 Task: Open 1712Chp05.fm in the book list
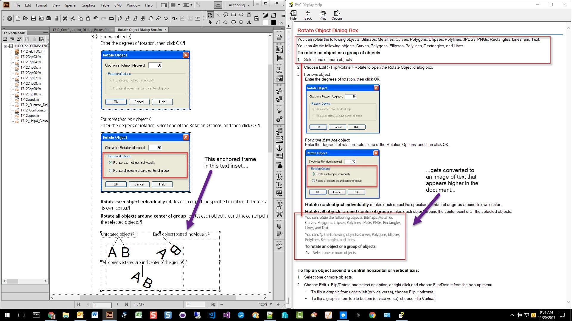[31, 67]
